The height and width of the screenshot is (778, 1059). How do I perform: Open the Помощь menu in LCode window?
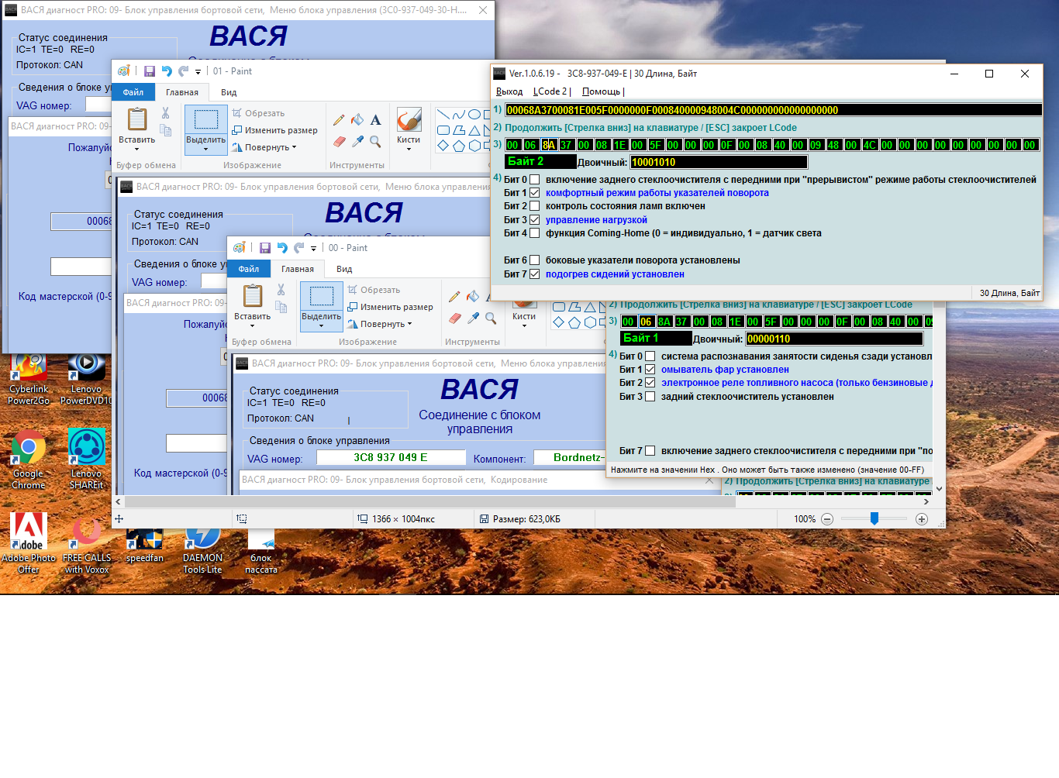coord(601,91)
